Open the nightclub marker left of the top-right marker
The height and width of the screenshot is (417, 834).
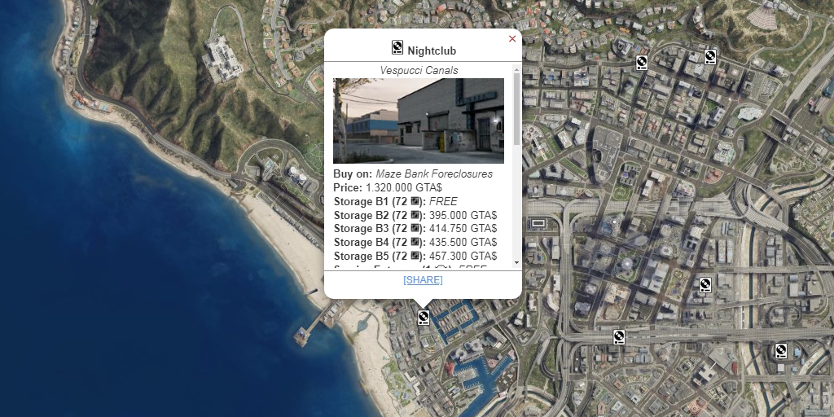642,63
